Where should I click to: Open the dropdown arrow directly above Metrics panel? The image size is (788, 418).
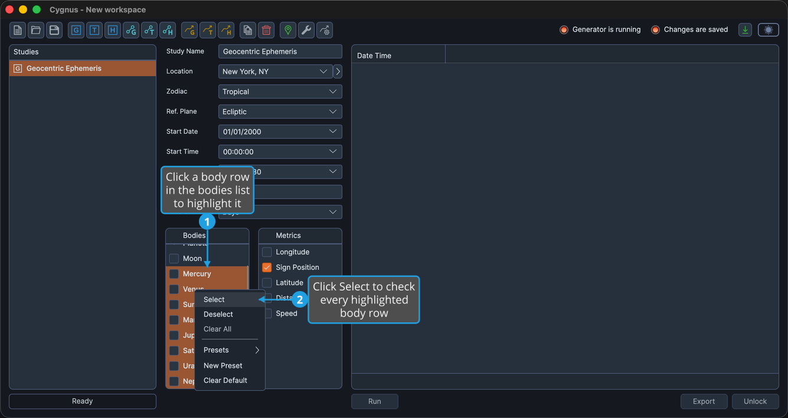[x=333, y=212]
